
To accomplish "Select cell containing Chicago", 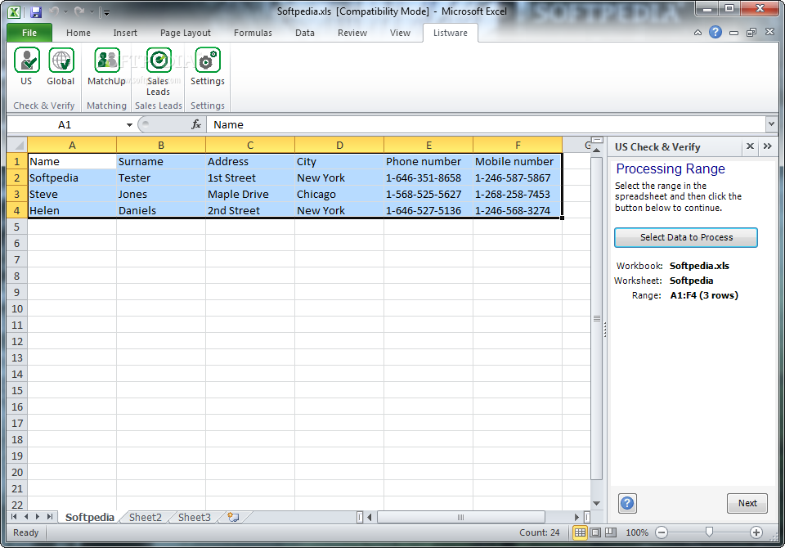I will [339, 195].
